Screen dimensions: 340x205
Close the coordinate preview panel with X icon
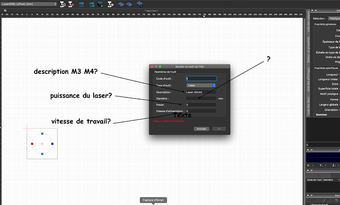(x=308, y=150)
